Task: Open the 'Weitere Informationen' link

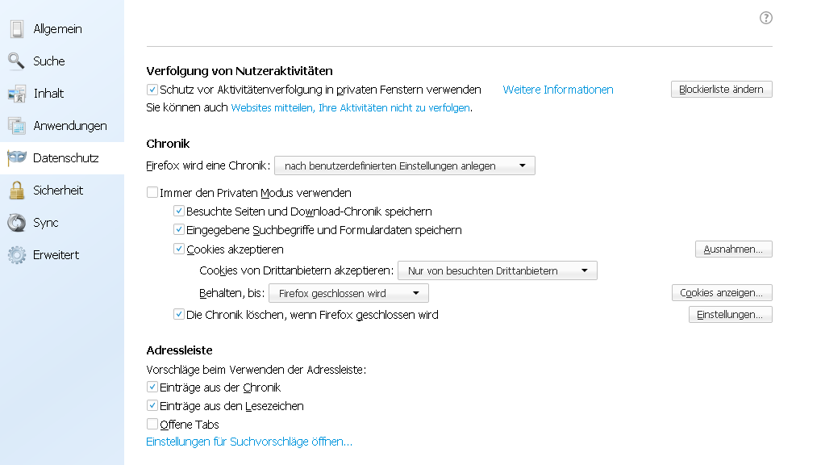Action: [558, 90]
